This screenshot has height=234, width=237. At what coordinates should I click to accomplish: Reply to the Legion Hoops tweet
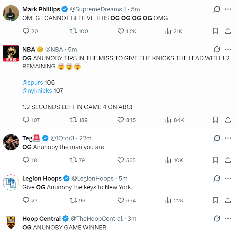tap(30, 200)
